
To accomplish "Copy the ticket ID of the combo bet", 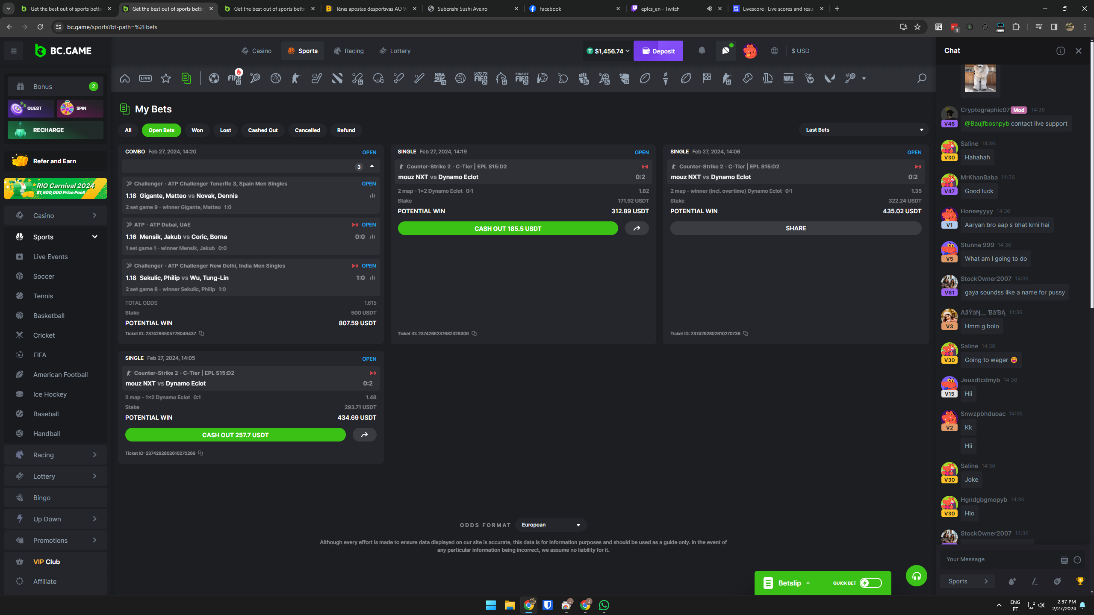I will point(201,333).
